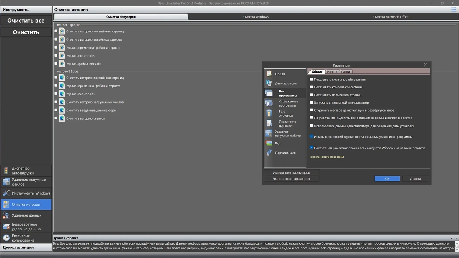Click Отмена in Параметры dialog
459x258 pixels.
415,178
